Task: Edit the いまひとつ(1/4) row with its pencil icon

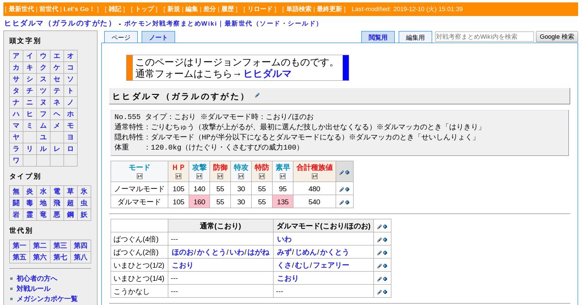Action: coord(379,279)
